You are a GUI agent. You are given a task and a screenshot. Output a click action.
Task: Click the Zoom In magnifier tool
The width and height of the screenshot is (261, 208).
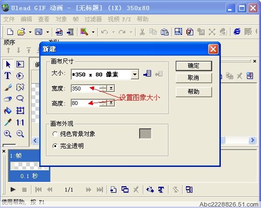(x=8, y=134)
